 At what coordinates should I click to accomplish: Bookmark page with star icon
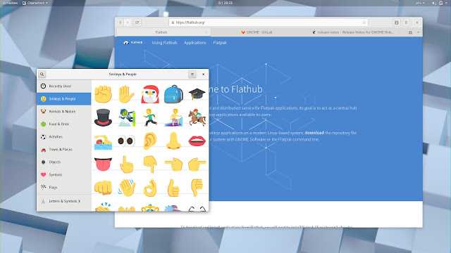coord(364,22)
